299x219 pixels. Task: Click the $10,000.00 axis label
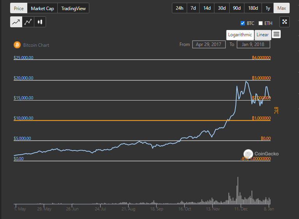point(23,118)
